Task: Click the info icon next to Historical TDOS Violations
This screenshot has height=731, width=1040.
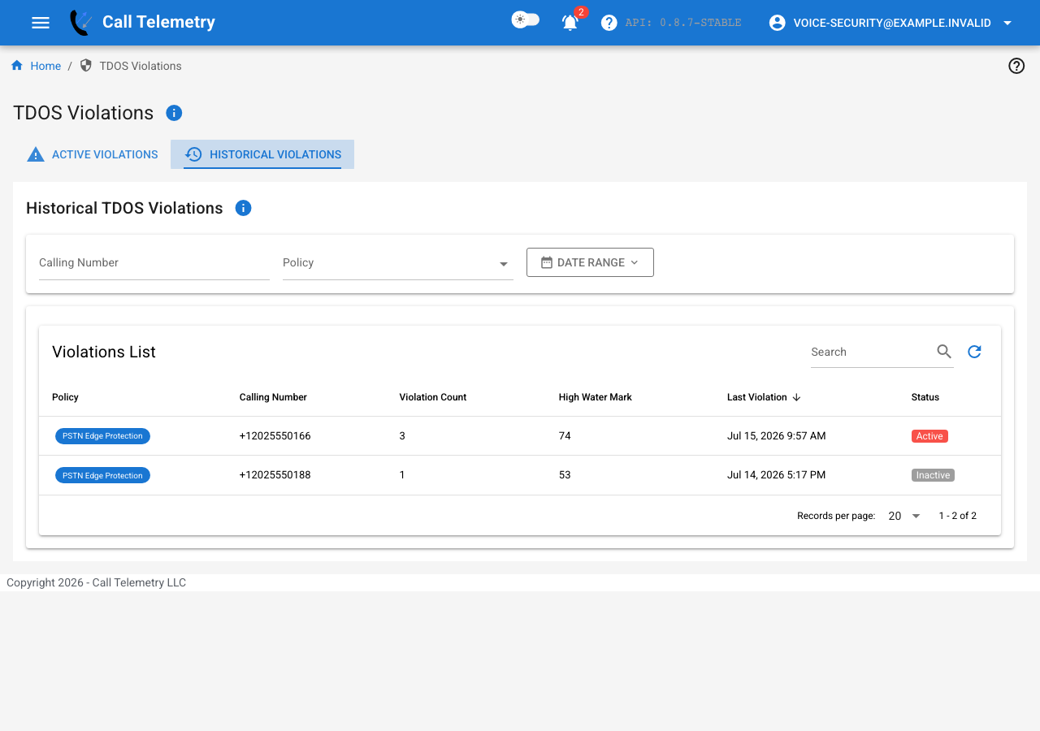Action: [243, 208]
